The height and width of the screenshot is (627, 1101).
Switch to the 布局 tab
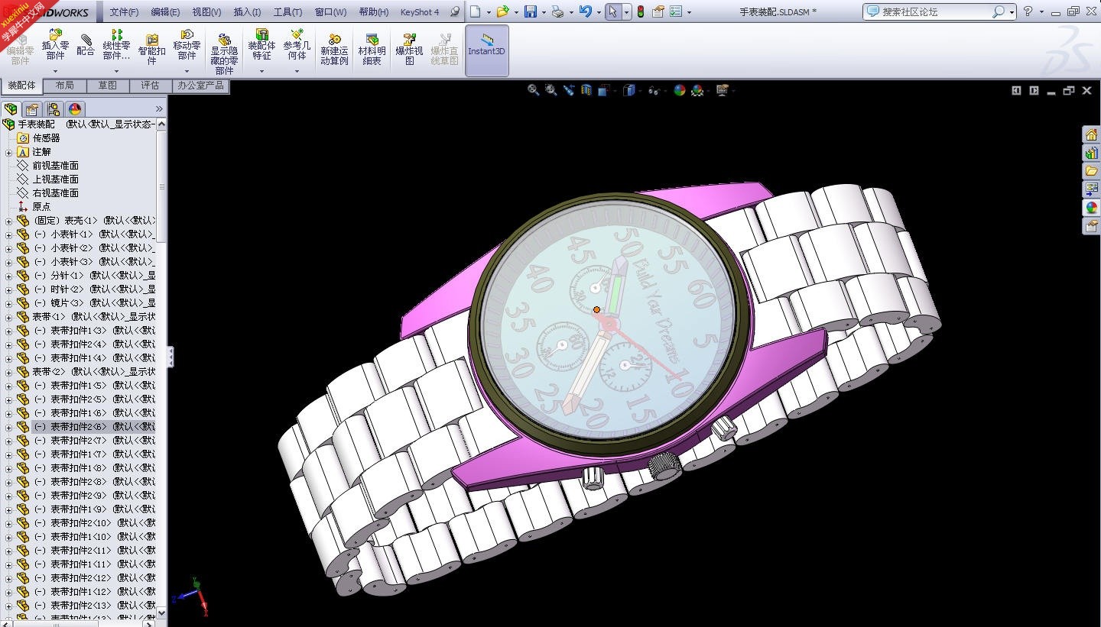click(x=65, y=86)
